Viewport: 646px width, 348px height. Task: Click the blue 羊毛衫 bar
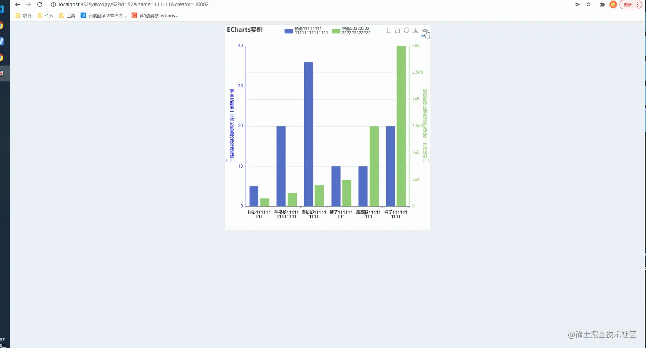click(281, 166)
